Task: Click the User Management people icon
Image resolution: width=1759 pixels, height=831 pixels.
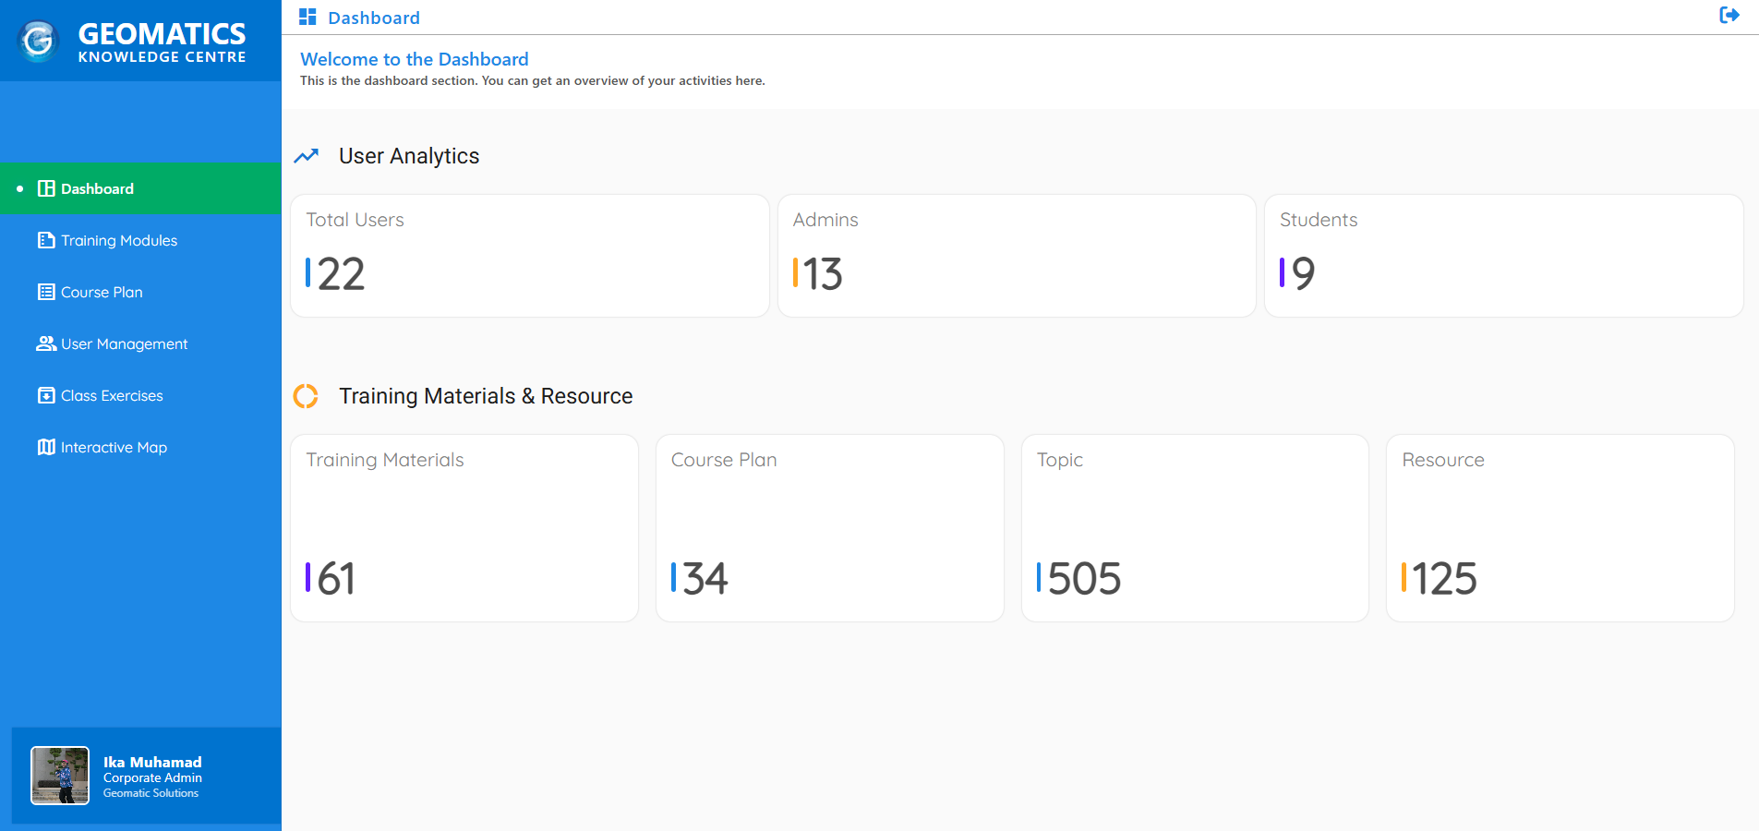Action: click(45, 343)
